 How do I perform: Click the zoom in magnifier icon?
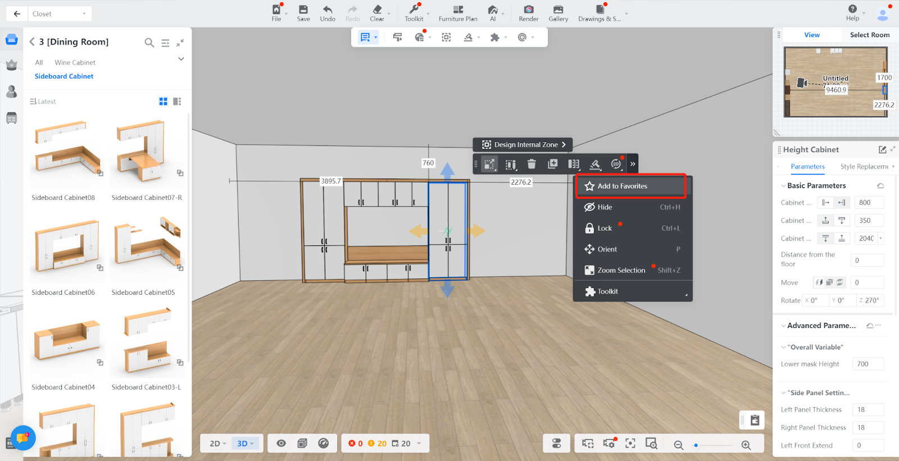click(746, 445)
